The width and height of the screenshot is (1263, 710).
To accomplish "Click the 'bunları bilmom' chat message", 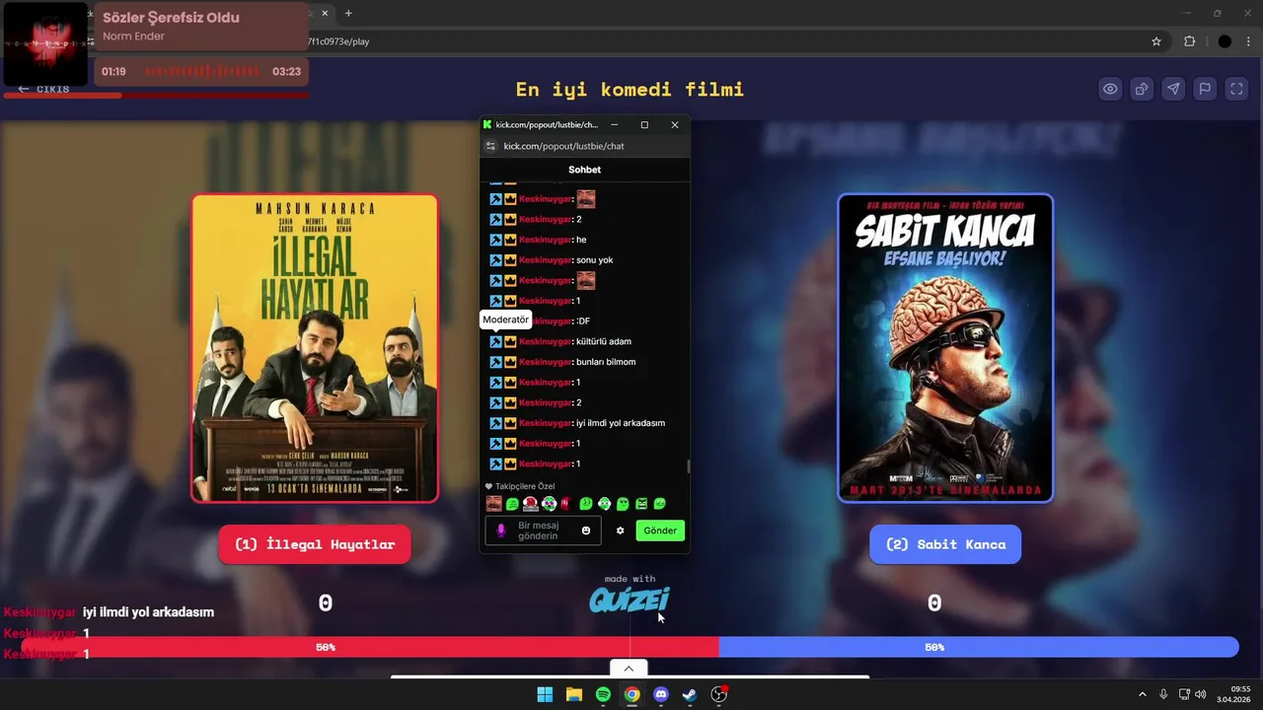I will pyautogui.click(x=606, y=362).
